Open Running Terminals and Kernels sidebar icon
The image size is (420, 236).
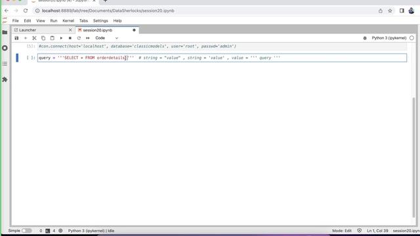(5, 48)
